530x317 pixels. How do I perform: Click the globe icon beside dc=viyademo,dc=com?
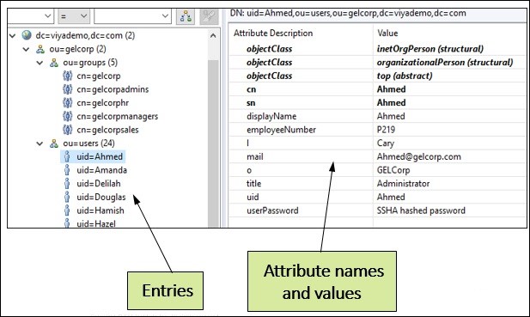(27, 35)
